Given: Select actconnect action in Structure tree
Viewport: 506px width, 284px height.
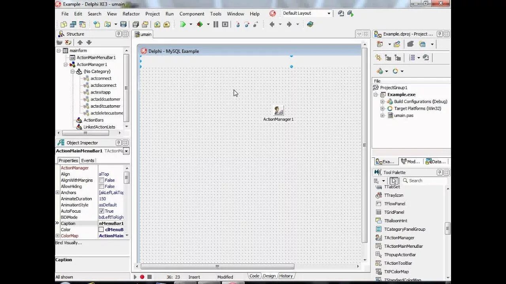Looking at the screenshot, I should 101,78.
